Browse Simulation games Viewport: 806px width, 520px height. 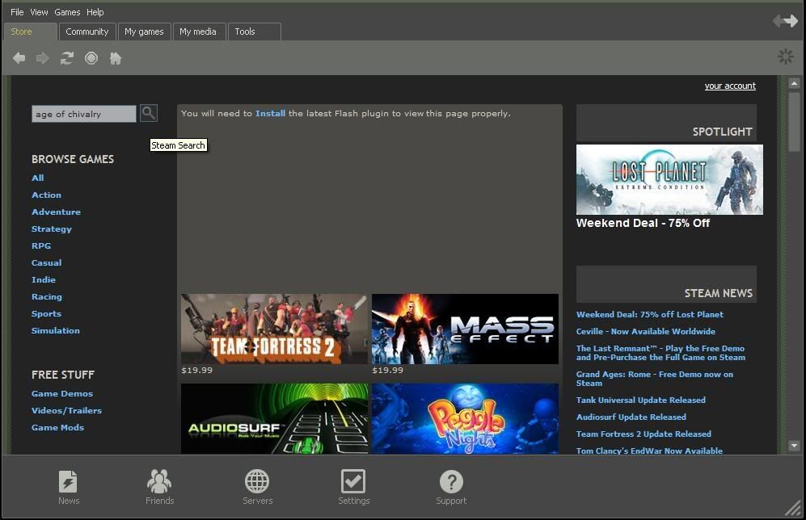[56, 330]
